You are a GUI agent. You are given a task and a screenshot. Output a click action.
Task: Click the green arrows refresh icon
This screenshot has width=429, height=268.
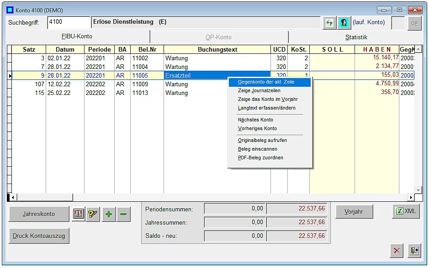[x=329, y=23]
